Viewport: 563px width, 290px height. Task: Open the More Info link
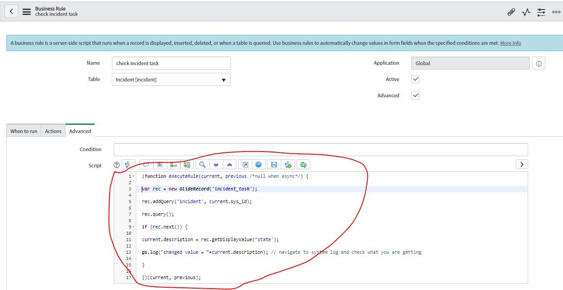[510, 43]
